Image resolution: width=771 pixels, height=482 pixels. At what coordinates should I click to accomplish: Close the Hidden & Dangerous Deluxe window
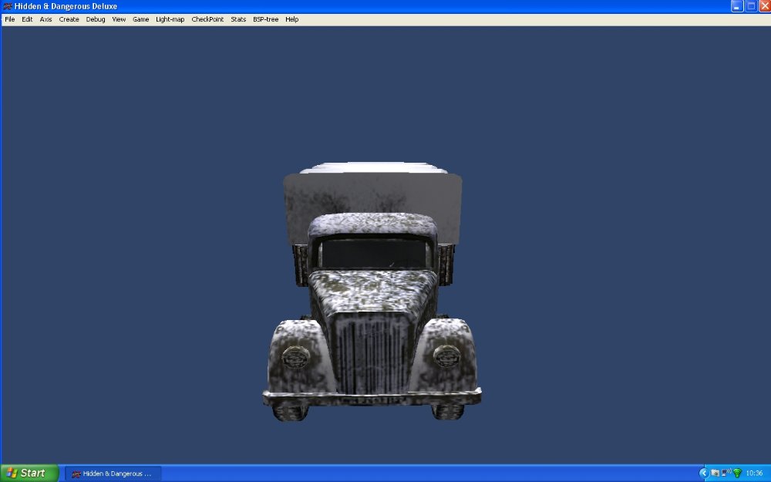tap(765, 6)
